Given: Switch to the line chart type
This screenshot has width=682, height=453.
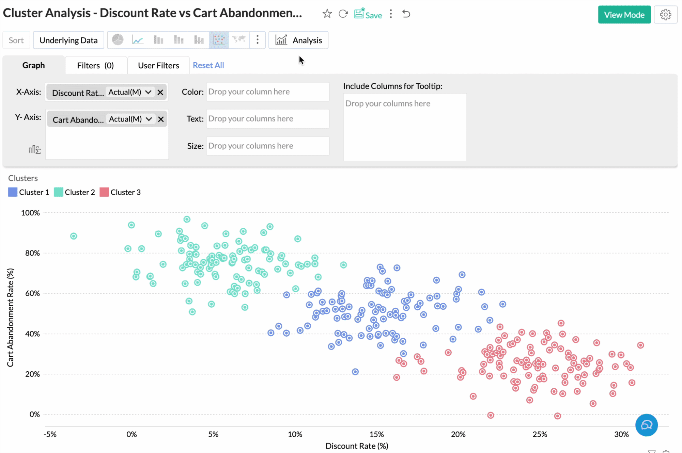Looking at the screenshot, I should [x=138, y=40].
